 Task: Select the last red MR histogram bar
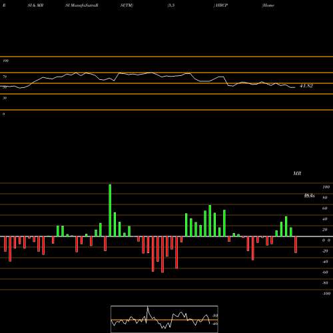point(296,244)
